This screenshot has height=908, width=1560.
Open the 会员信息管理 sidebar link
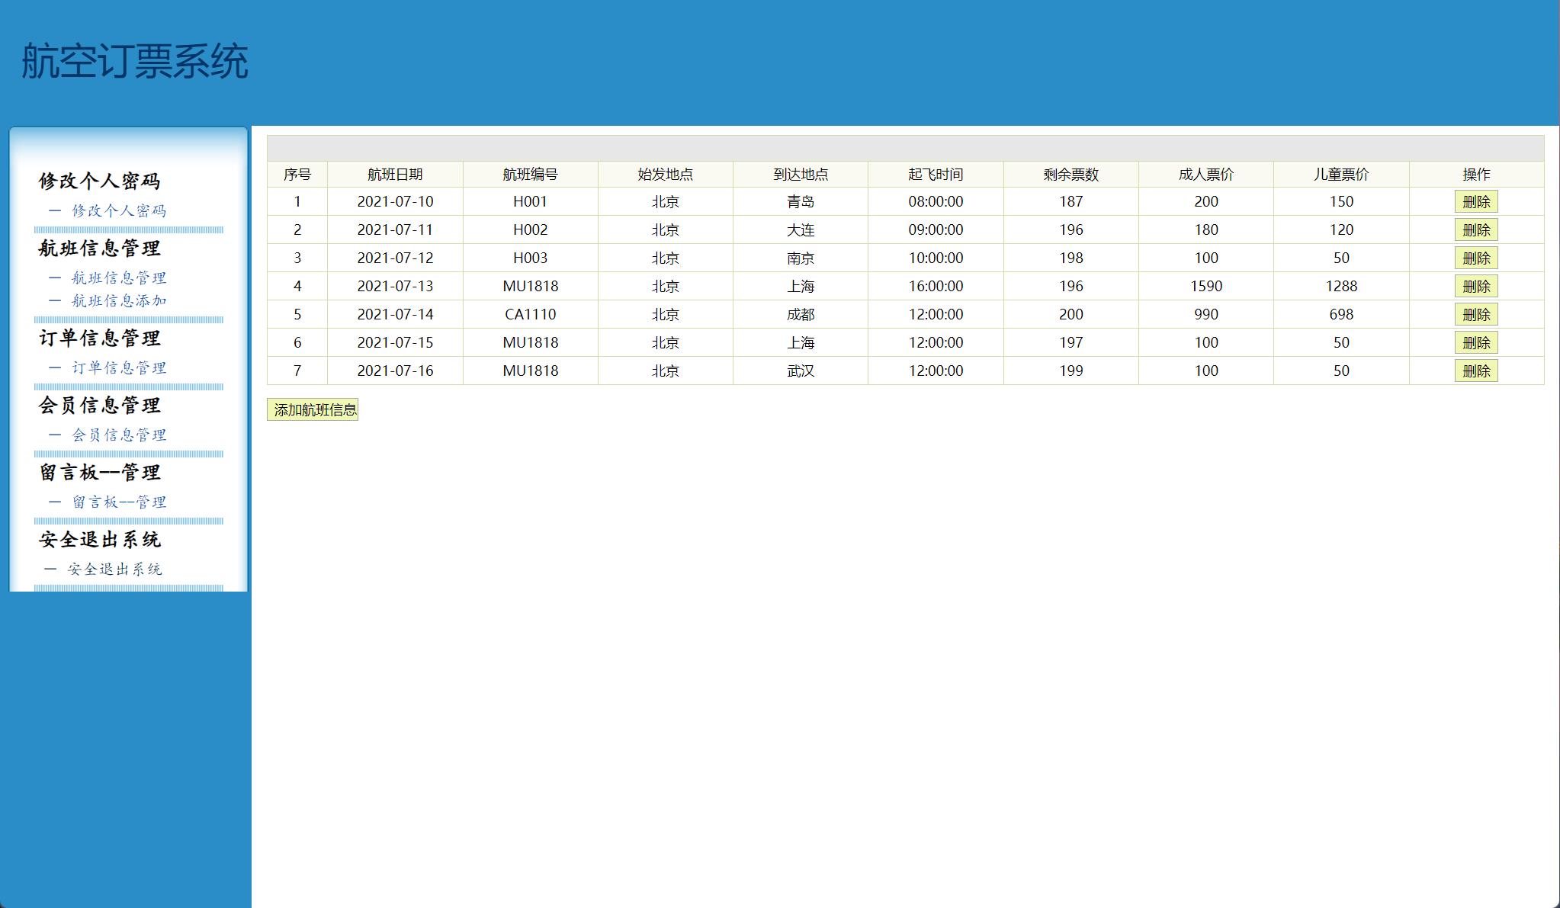tap(118, 435)
